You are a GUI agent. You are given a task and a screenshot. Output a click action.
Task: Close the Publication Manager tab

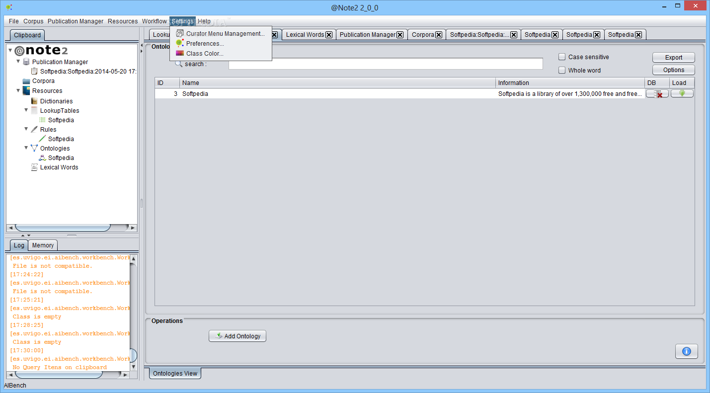[400, 35]
